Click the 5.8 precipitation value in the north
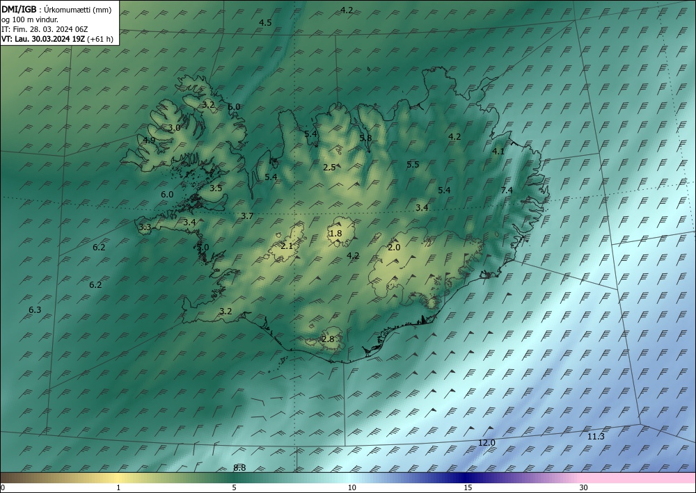Image resolution: width=696 pixels, height=493 pixels. pyautogui.click(x=365, y=138)
